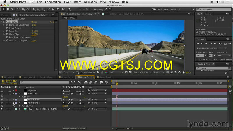Select the Puppet Pin tool
This screenshot has height=131, width=233.
69,9
